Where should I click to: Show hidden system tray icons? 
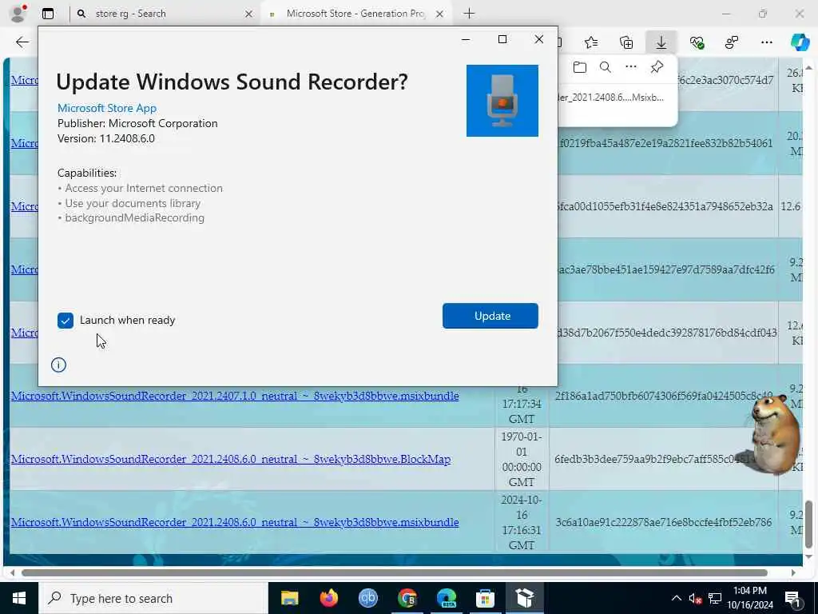676,598
